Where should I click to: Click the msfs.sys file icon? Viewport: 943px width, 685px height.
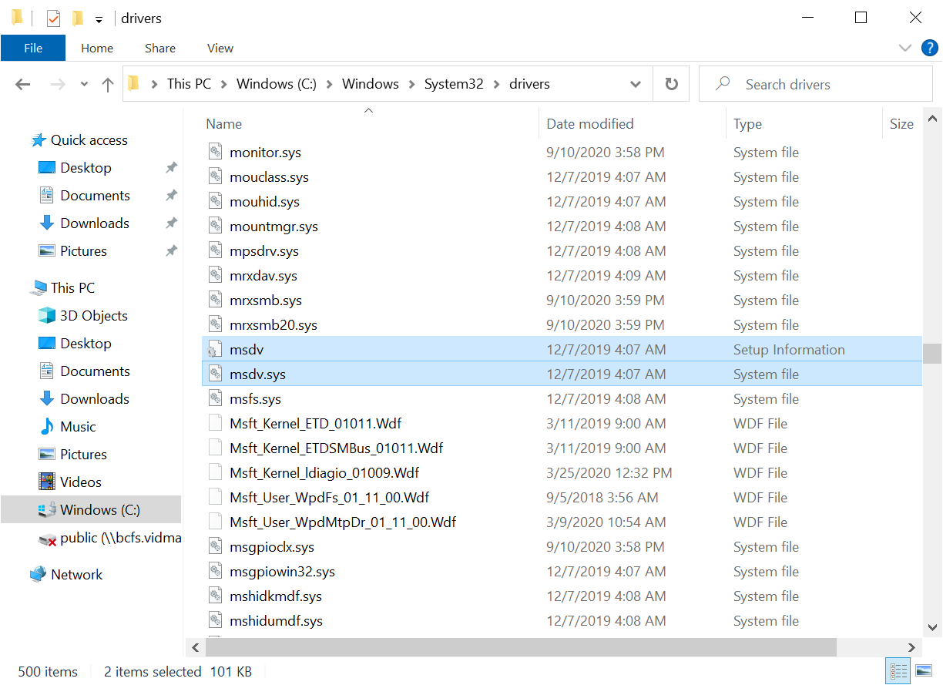[x=215, y=399]
